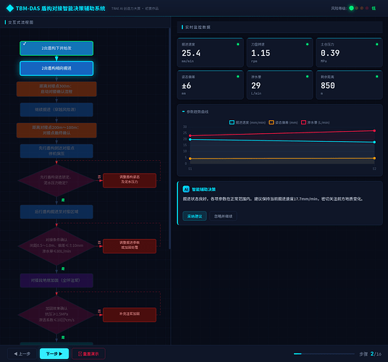Click the green status dot on 29 card
This screenshot has height=362, width=388.
(x=308, y=77)
